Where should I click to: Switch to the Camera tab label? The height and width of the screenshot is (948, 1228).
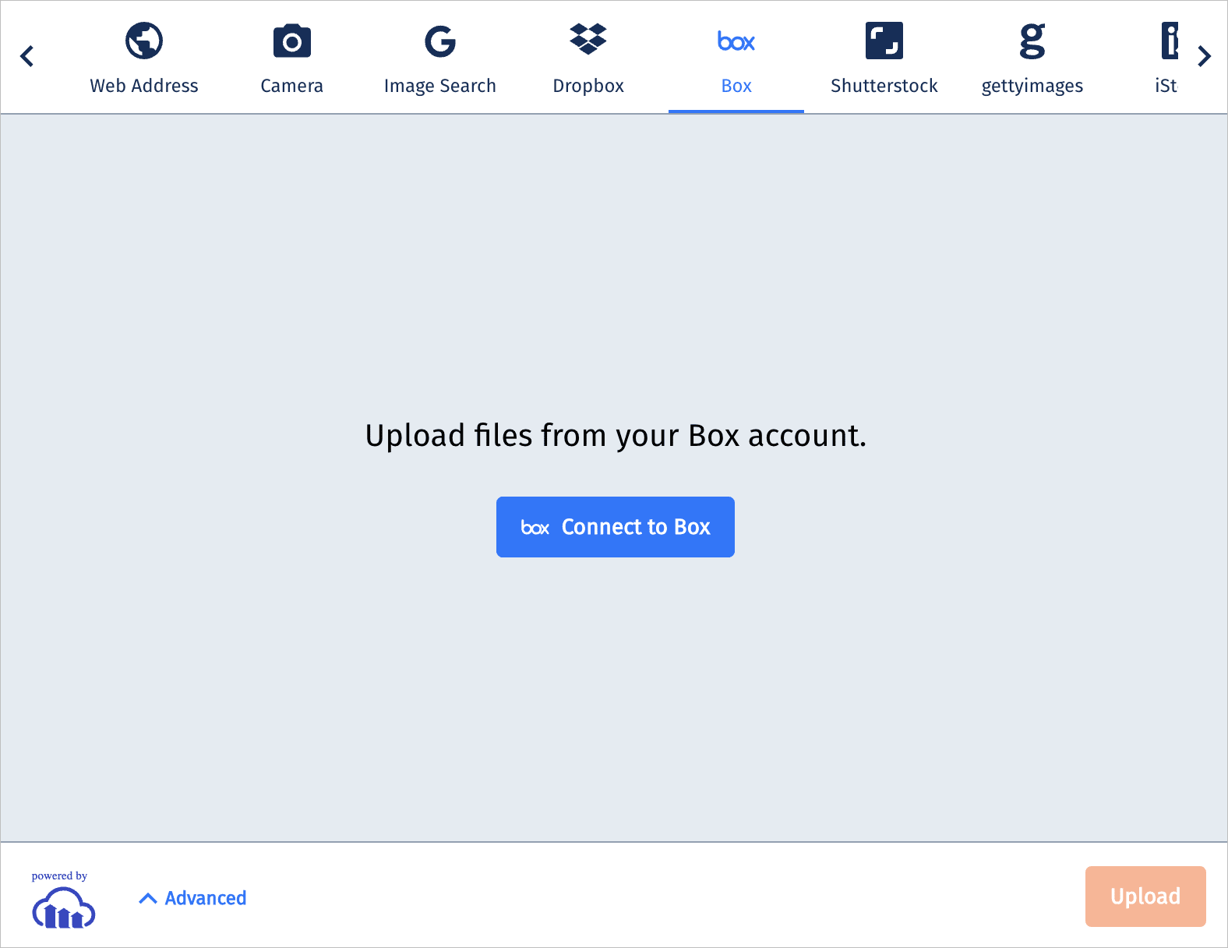(292, 86)
